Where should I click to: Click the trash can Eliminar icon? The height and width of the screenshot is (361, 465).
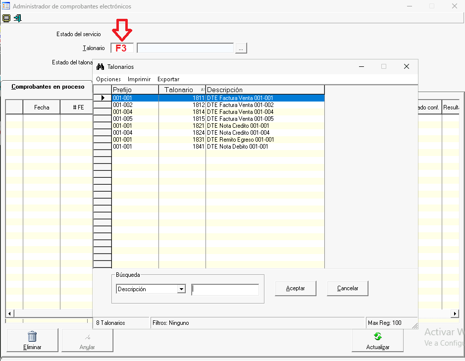[32, 337]
